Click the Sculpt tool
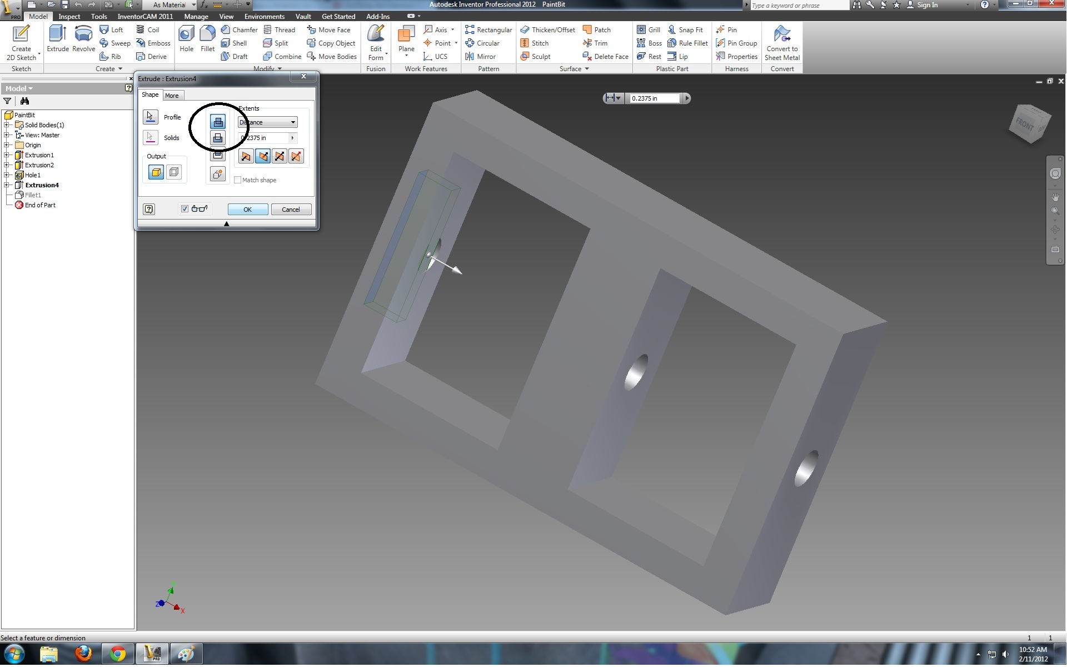 (535, 56)
